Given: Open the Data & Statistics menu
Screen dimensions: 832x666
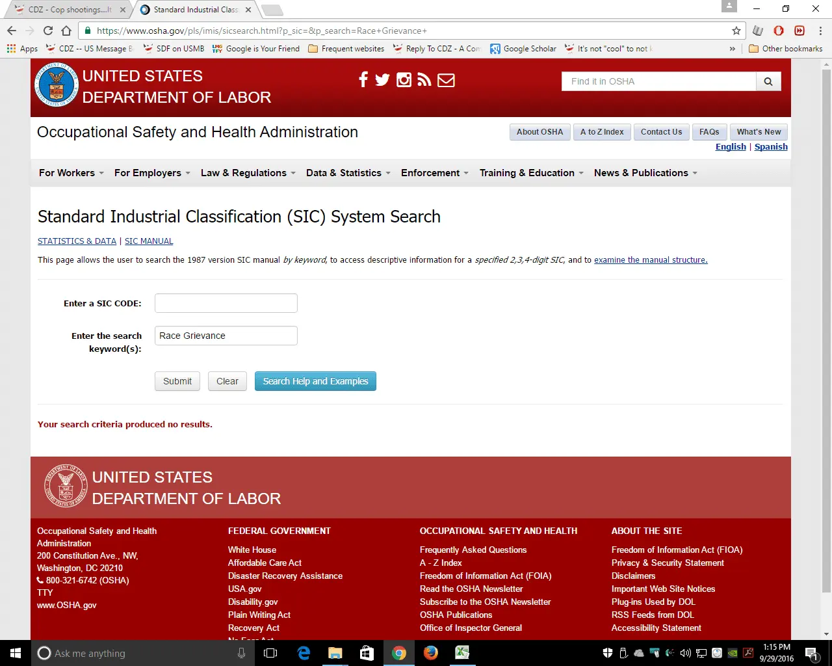Looking at the screenshot, I should [x=348, y=173].
